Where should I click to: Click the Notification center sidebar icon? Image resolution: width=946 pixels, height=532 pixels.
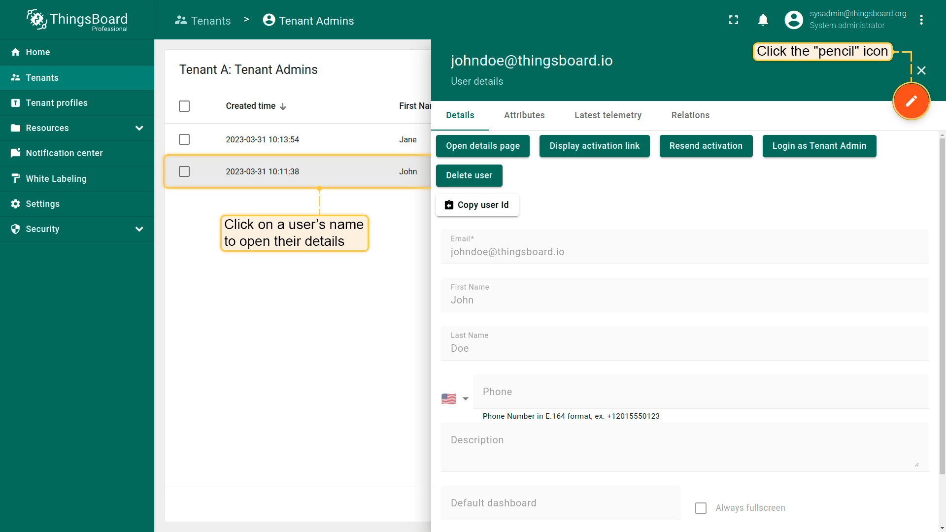pyautogui.click(x=16, y=153)
